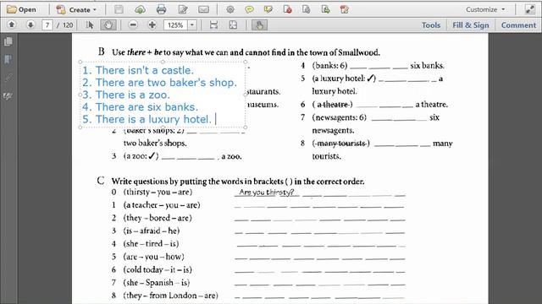The width and height of the screenshot is (542, 304).
Task: Open preferences with the gear icon
Action: (230, 9)
